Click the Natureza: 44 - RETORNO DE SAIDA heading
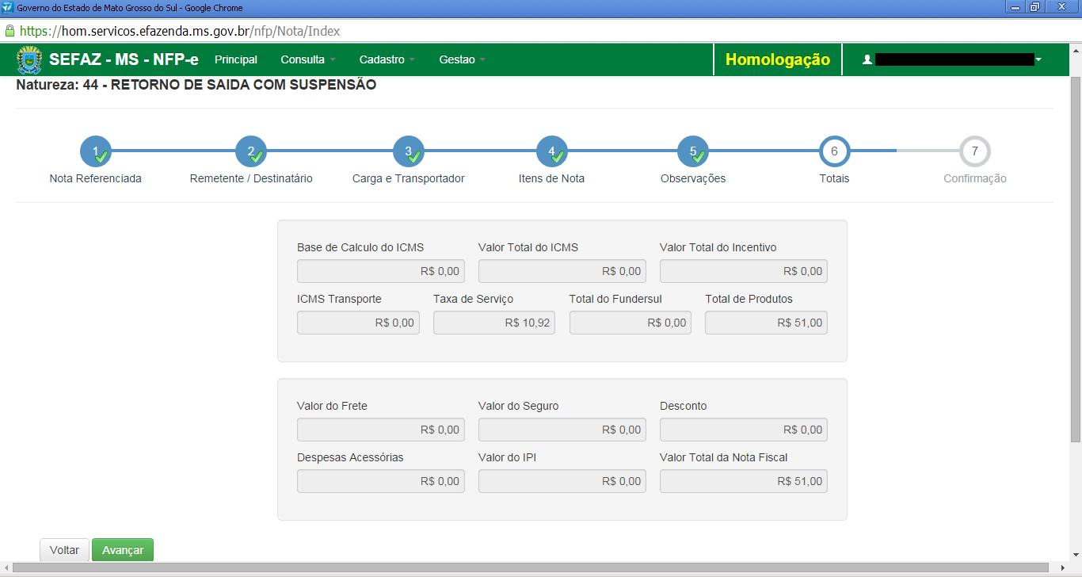 [196, 85]
